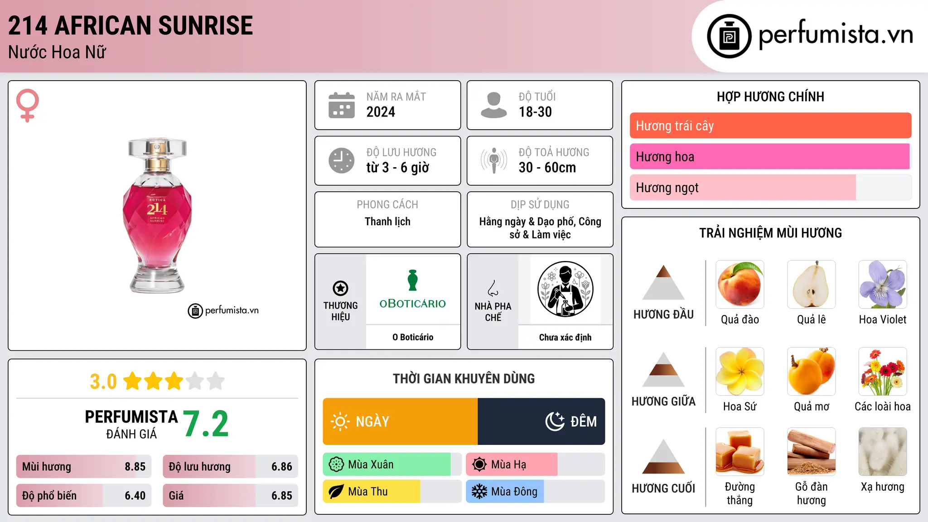Click the calendar icon beside Năm ra mắt
The height and width of the screenshot is (522, 928).
(342, 105)
